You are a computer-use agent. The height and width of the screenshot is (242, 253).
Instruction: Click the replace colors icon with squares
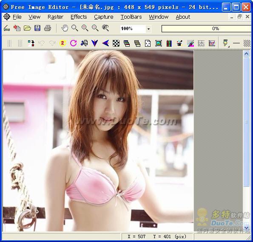point(31,43)
